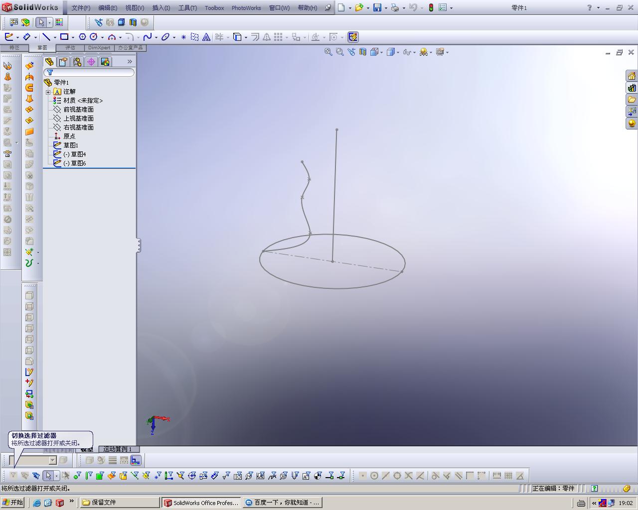Select the Spline sketch tool
This screenshot has height=510, width=638.
(147, 37)
